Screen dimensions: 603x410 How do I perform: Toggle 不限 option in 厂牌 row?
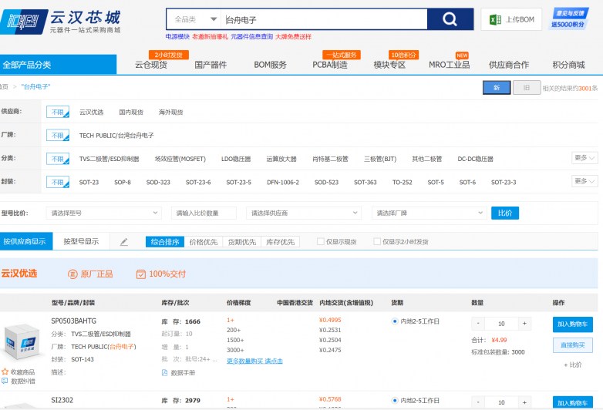(58, 136)
